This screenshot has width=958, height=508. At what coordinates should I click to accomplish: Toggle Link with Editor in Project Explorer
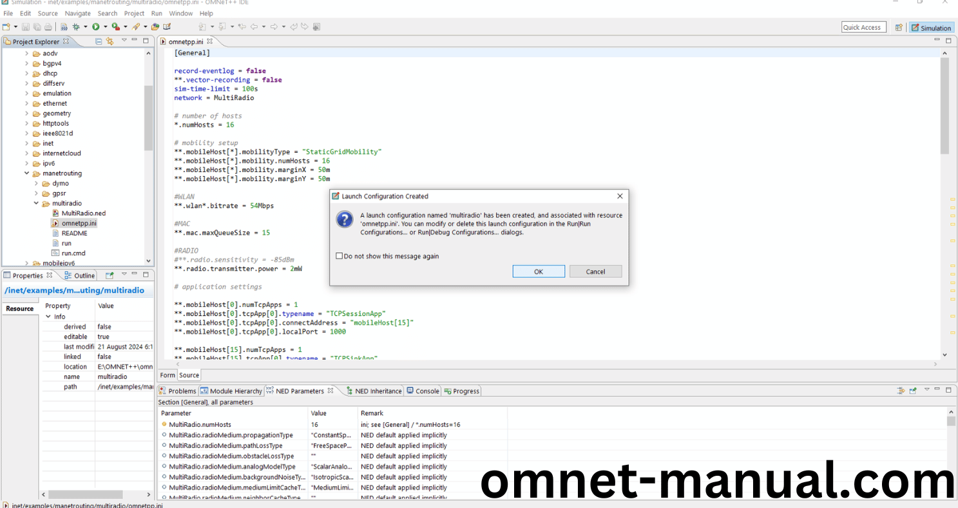click(x=110, y=41)
